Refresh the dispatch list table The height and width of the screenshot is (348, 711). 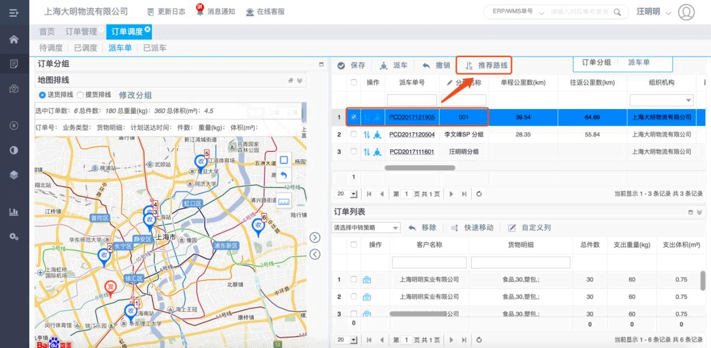click(479, 194)
